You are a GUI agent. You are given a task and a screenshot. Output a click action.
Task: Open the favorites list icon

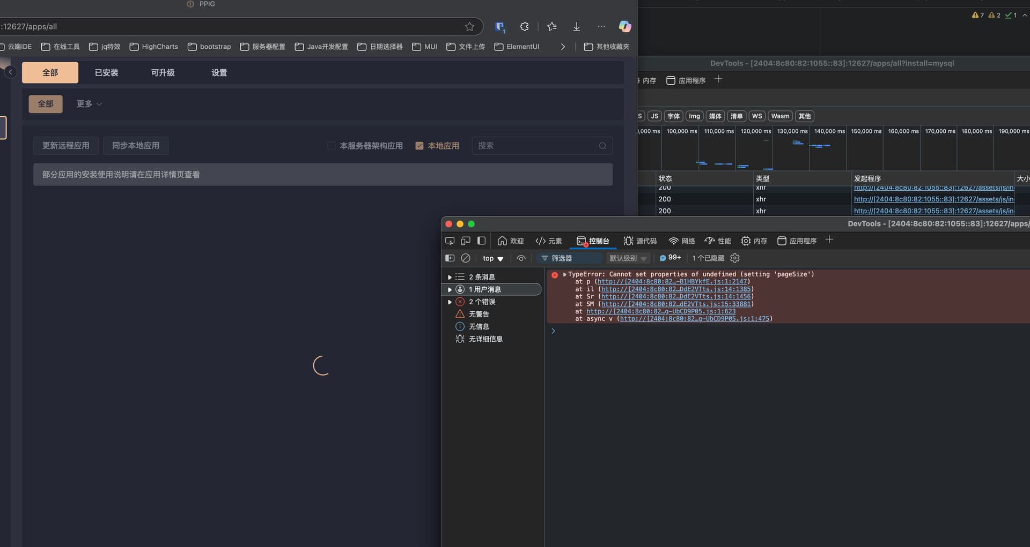coord(551,26)
